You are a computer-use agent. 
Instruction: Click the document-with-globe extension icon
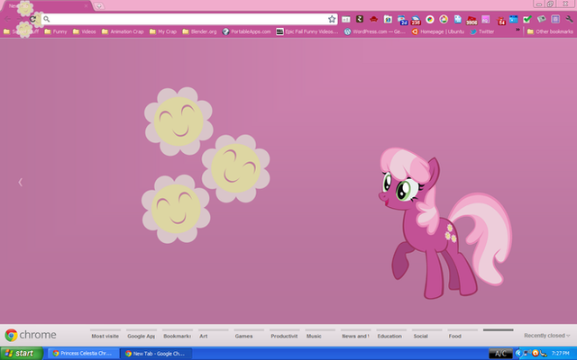tap(388, 19)
